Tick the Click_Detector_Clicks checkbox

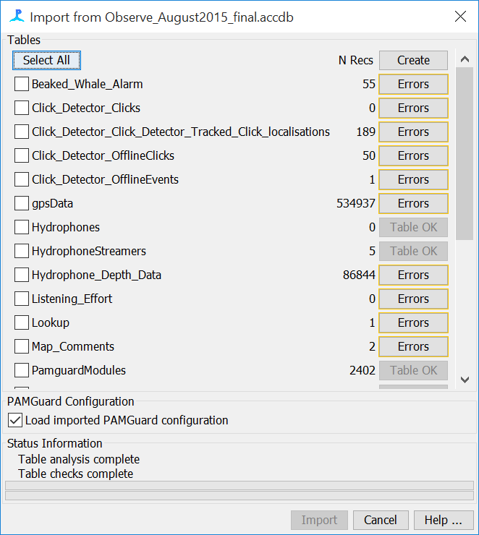click(x=22, y=108)
